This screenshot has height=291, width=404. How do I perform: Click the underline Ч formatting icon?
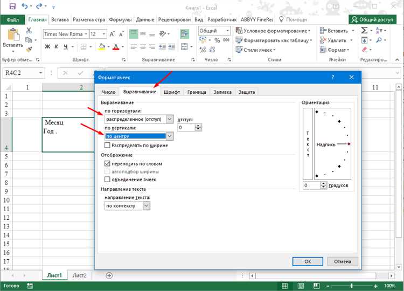(64, 47)
